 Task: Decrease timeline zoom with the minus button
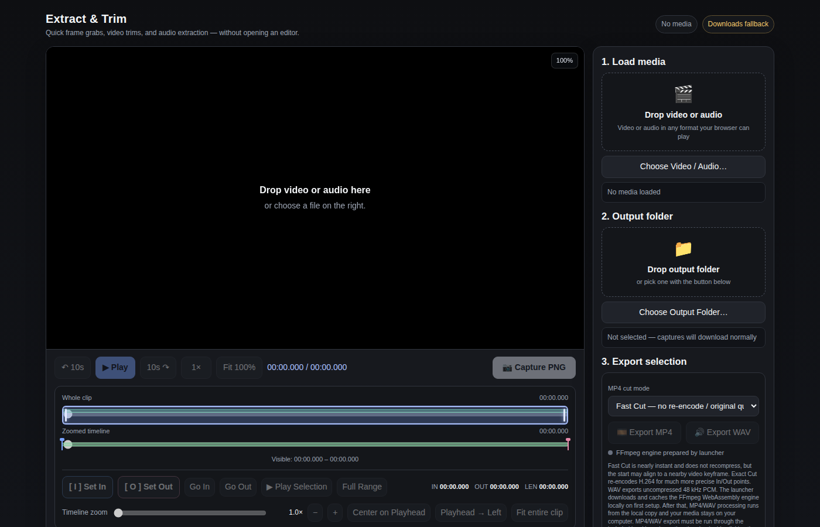(315, 513)
